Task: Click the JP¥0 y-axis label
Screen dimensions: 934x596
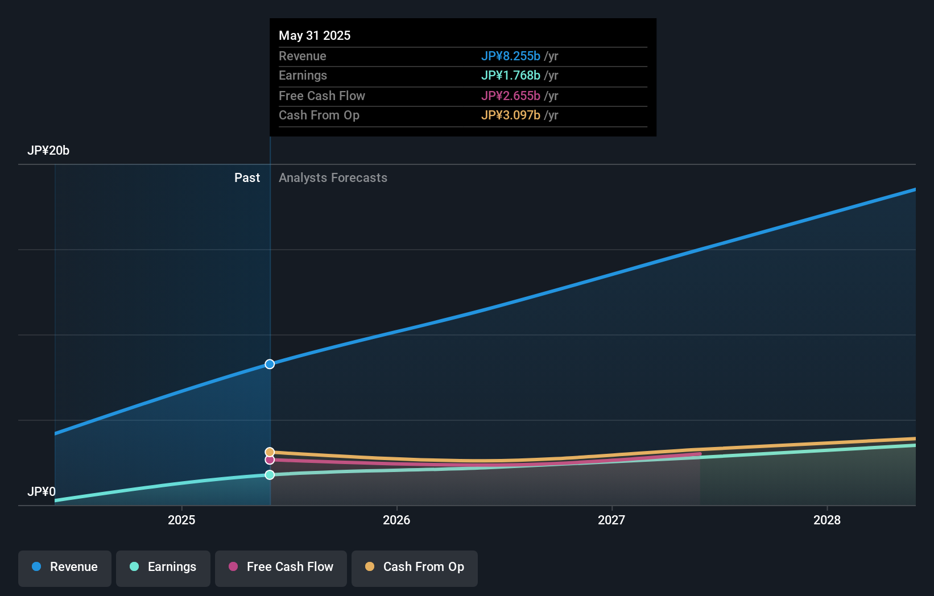Action: pos(42,491)
